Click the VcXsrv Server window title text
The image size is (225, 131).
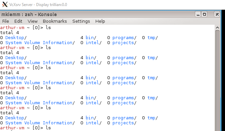pyautogui.click(x=38, y=5)
